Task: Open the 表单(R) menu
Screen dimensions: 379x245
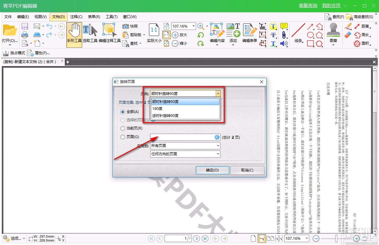Action: click(x=94, y=17)
